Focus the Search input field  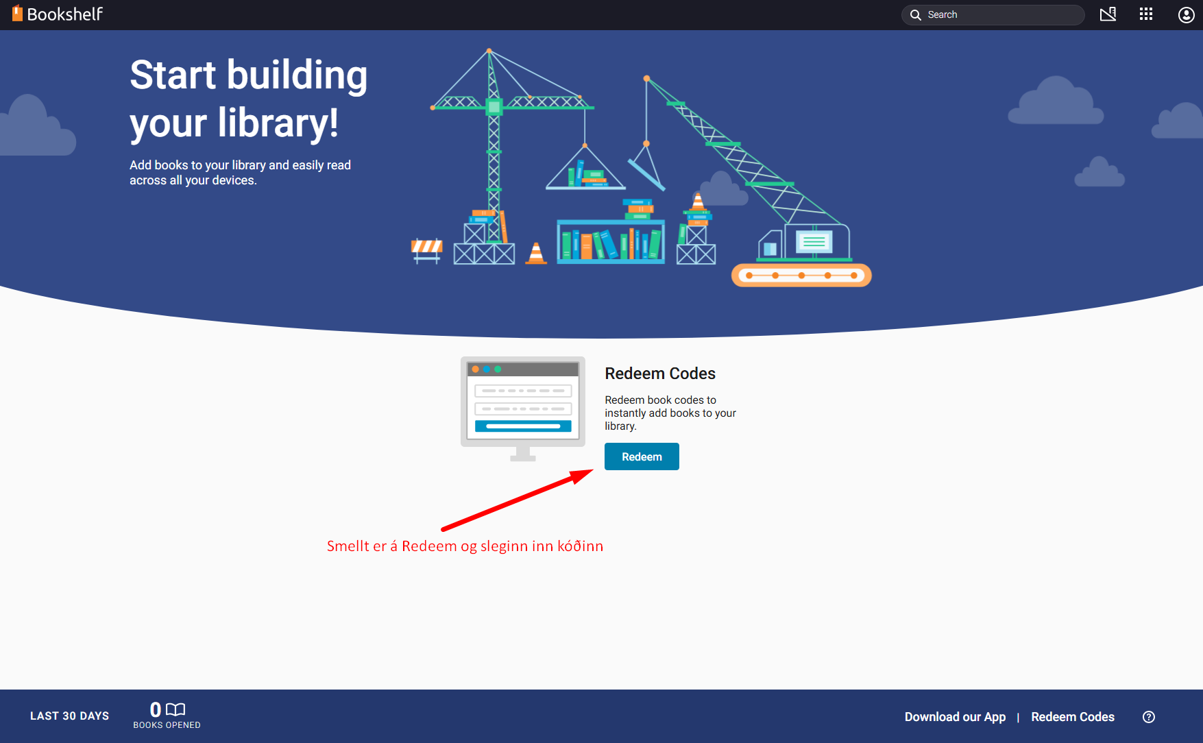pos(1001,15)
